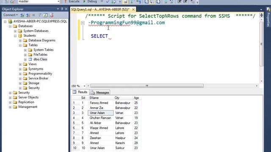Click the Execute button
The image size is (271, 152).
pos(72,1)
